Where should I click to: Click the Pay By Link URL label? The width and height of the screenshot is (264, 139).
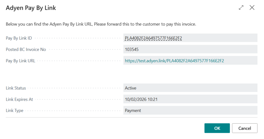click(20, 61)
